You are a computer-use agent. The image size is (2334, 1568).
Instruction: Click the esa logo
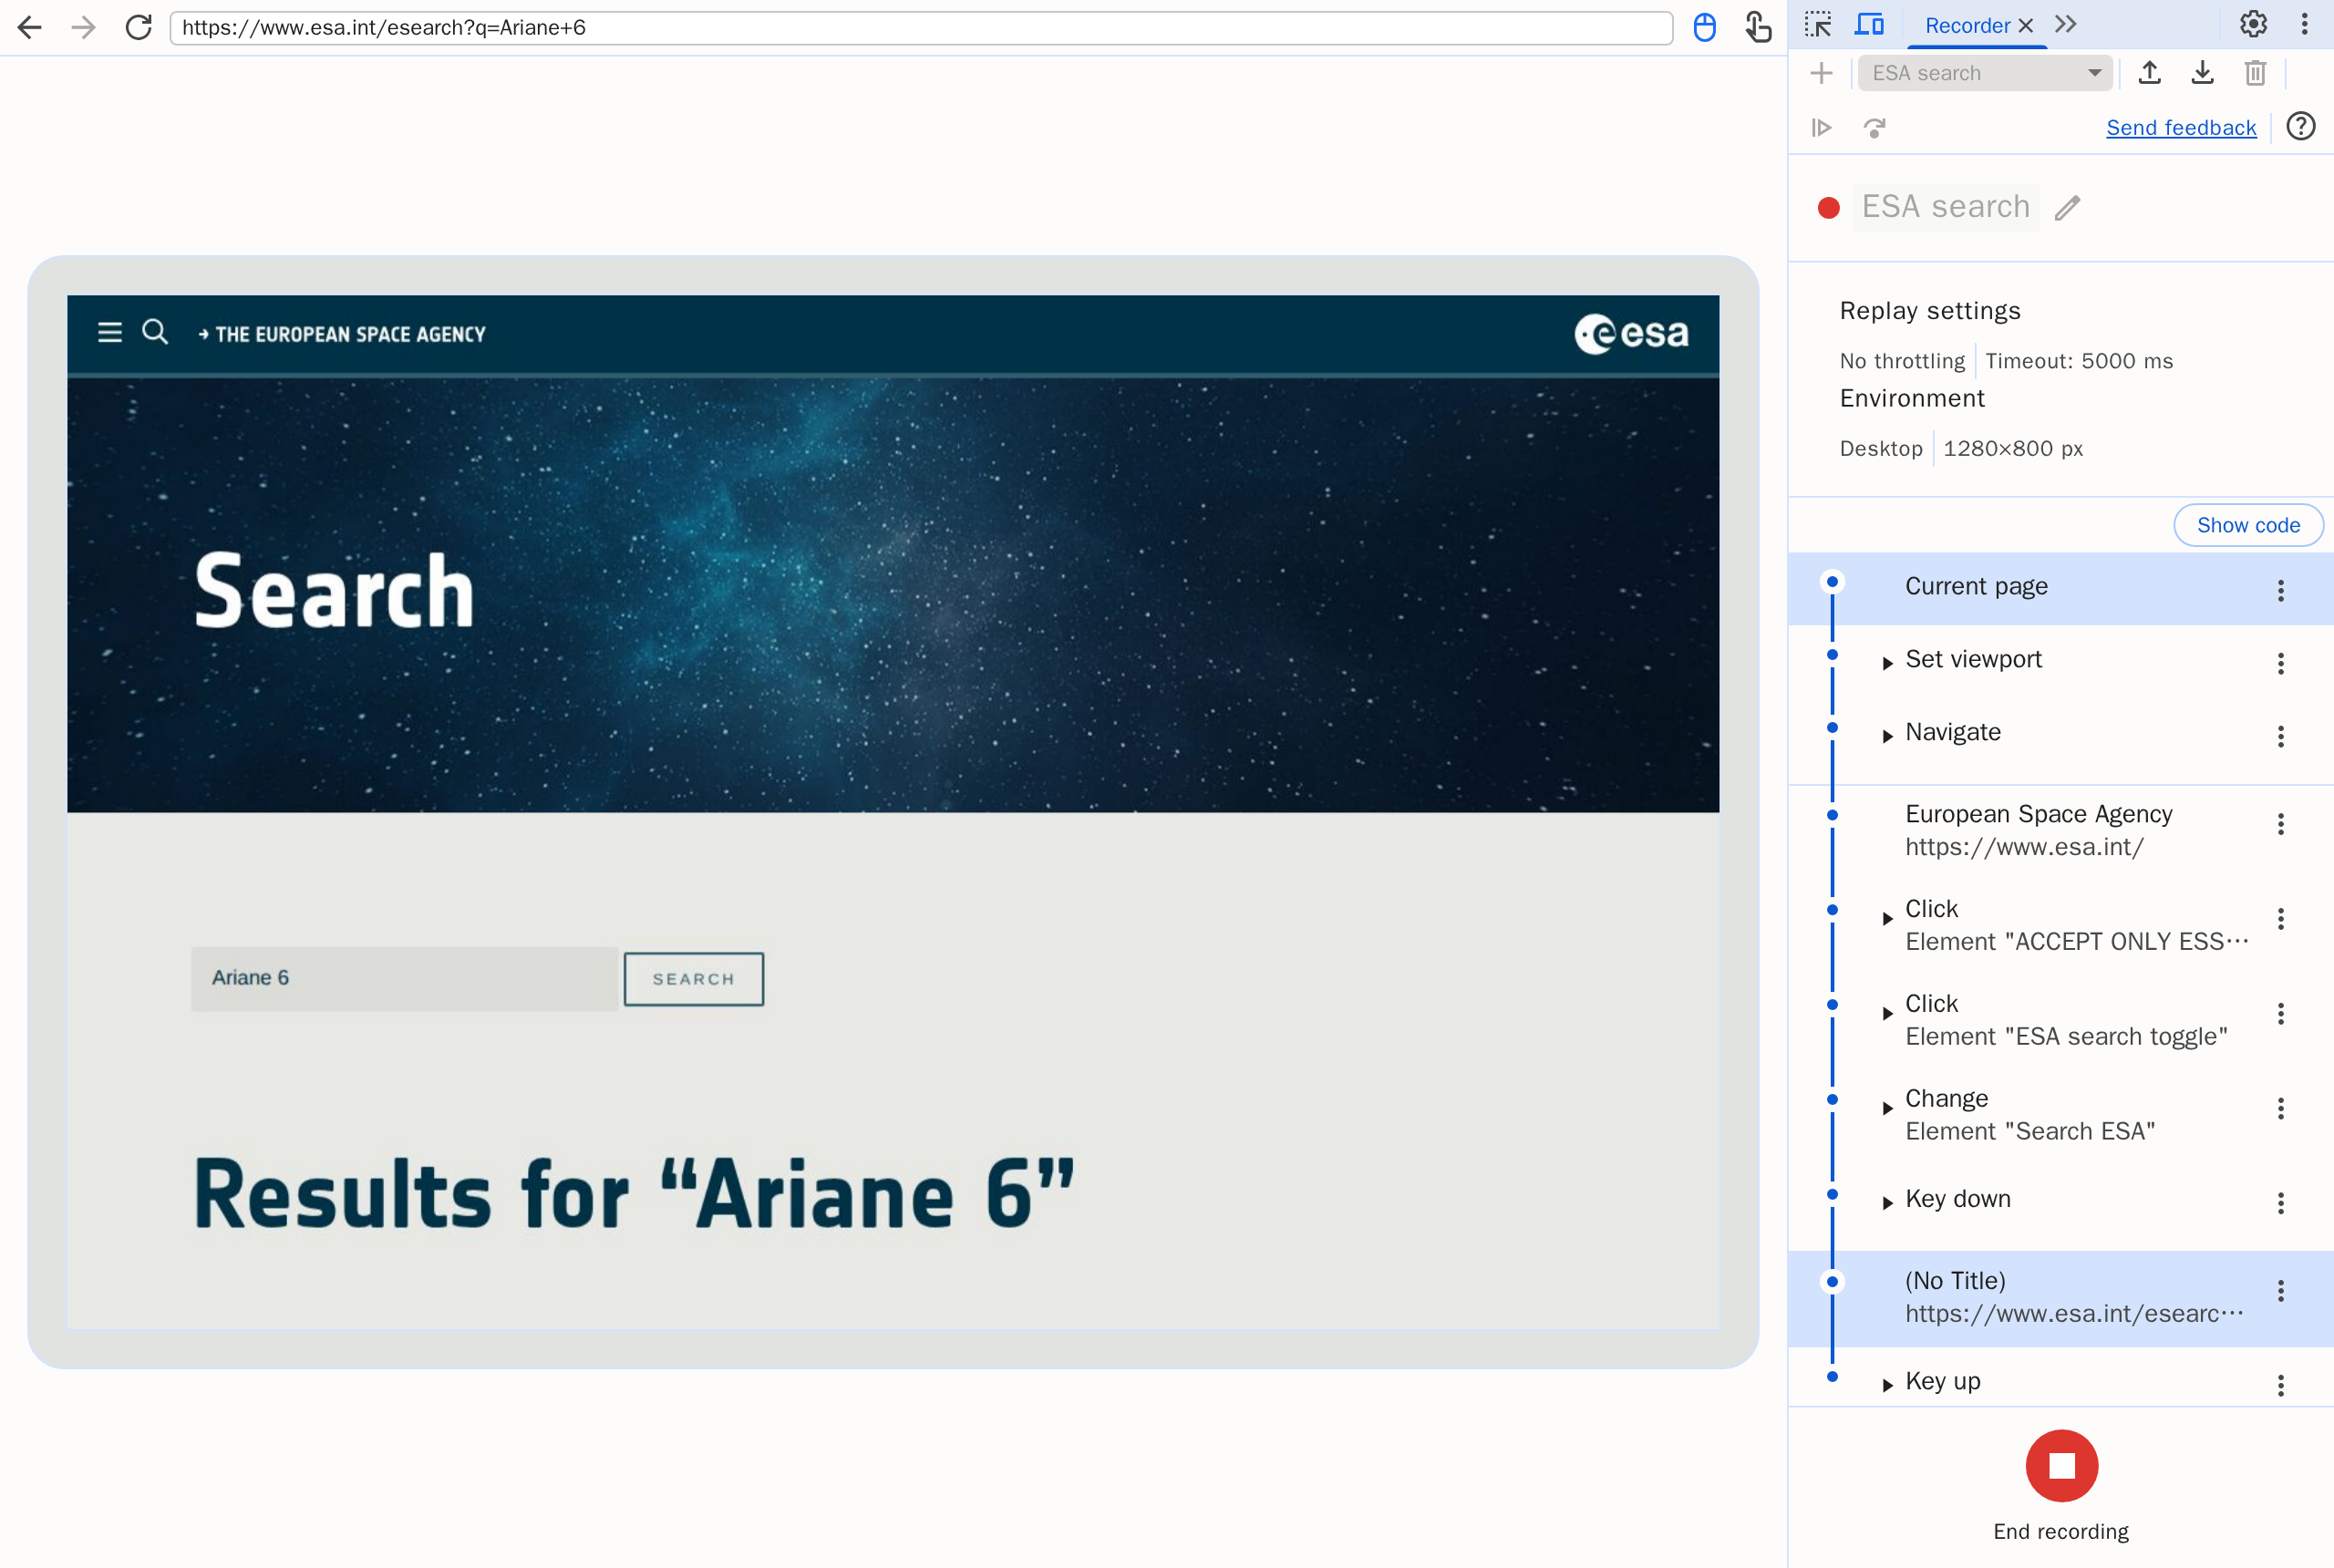(x=1631, y=334)
